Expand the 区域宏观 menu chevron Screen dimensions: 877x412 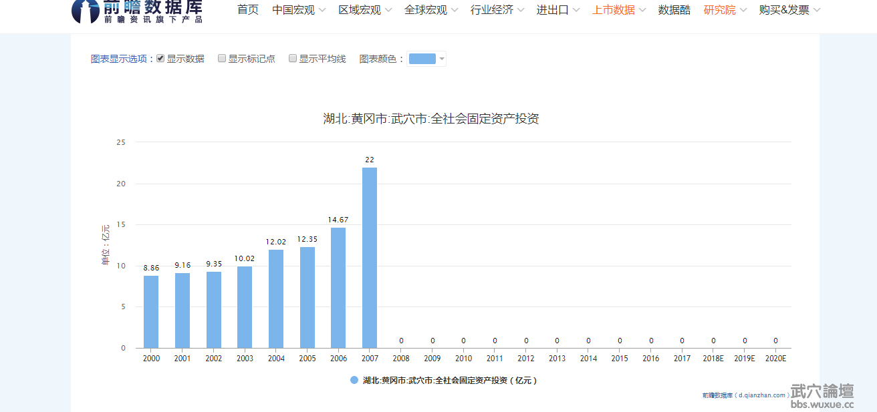pyautogui.click(x=388, y=10)
